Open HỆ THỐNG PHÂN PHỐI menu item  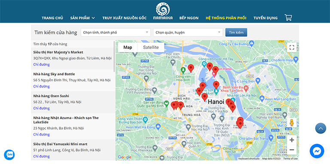226,18
